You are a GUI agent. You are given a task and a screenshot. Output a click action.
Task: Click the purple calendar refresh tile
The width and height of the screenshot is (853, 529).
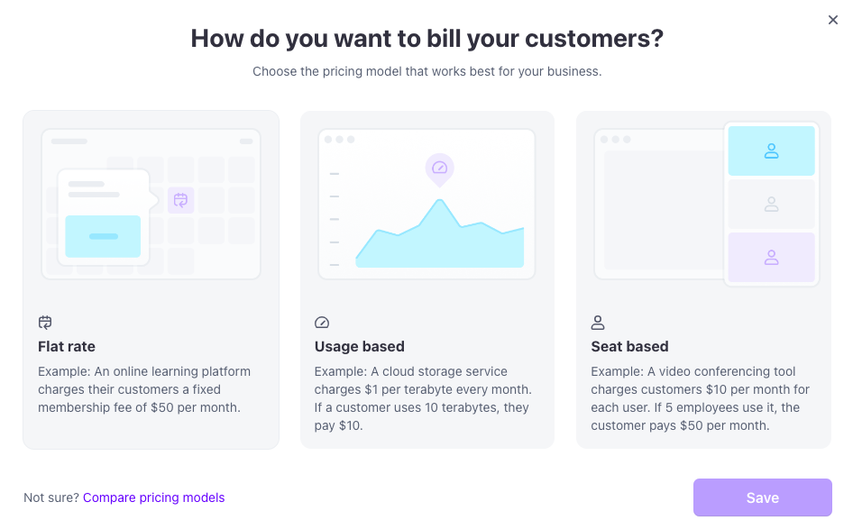point(180,200)
